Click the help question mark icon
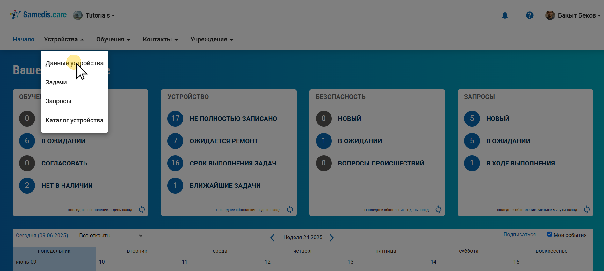The width and height of the screenshot is (604, 271). click(529, 15)
